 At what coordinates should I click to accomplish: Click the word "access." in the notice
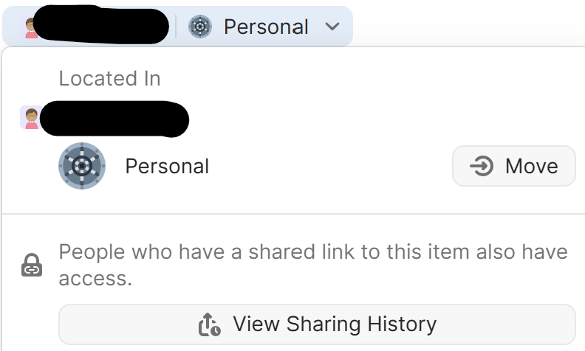95,277
